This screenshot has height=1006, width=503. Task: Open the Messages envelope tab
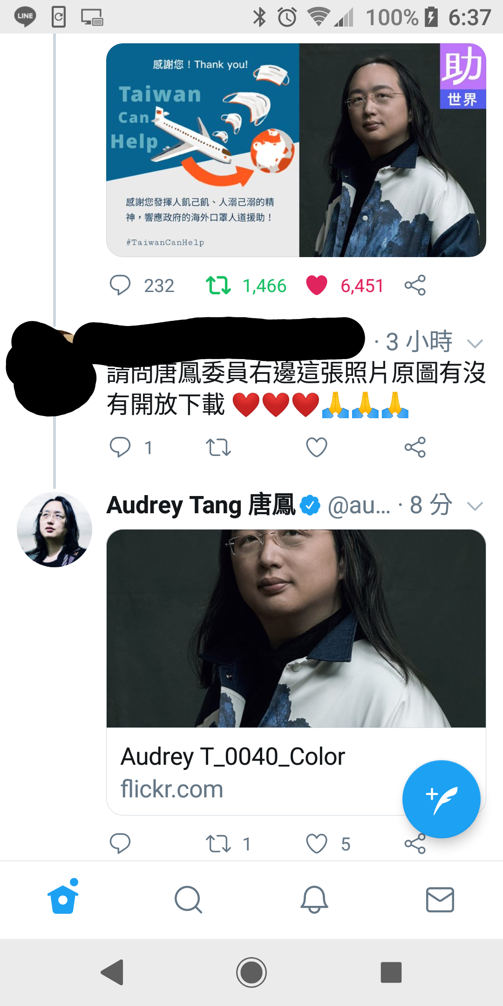tap(440, 899)
